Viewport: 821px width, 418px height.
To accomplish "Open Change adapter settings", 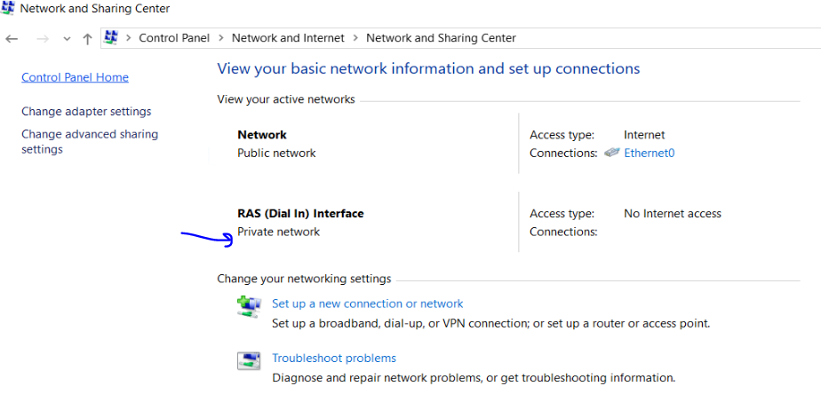I will click(x=86, y=112).
